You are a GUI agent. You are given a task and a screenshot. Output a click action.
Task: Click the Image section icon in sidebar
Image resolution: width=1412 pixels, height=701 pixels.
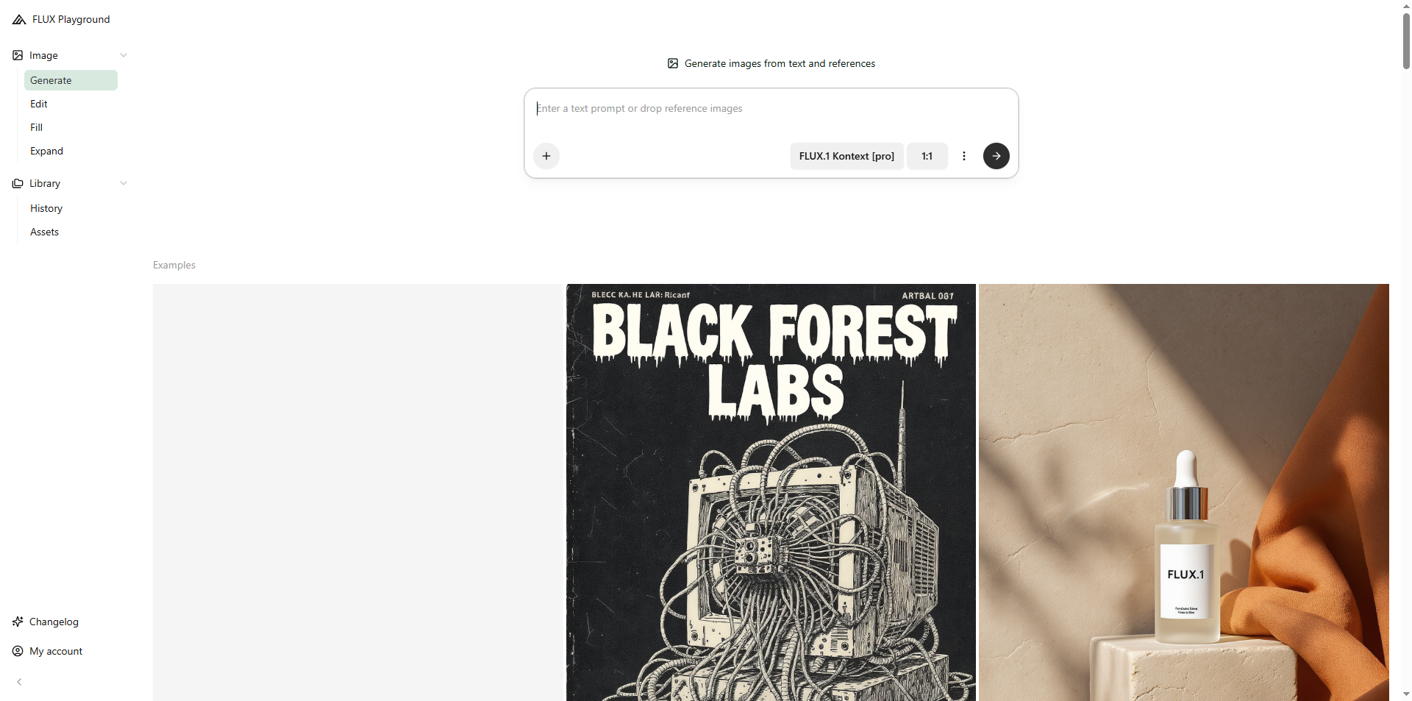[18, 55]
